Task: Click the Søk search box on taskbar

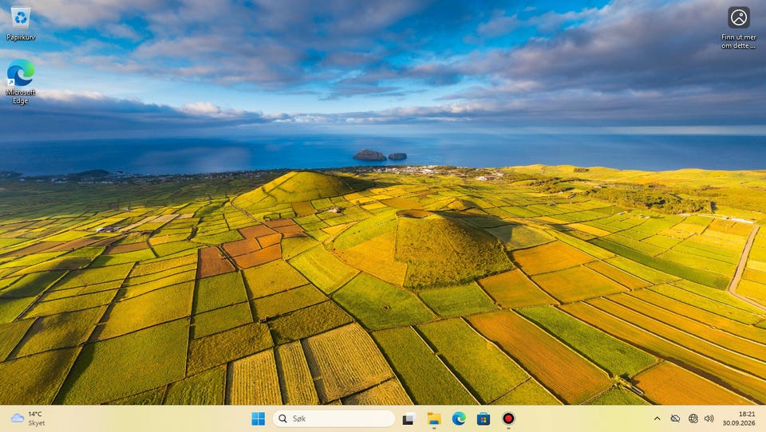Action: 334,418
